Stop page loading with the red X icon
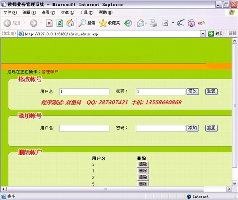The height and width of the screenshot is (200, 238). coord(49,23)
